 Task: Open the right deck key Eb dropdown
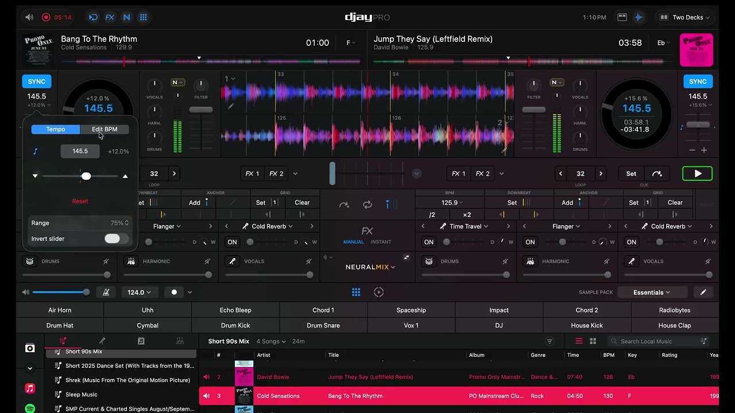(x=664, y=43)
